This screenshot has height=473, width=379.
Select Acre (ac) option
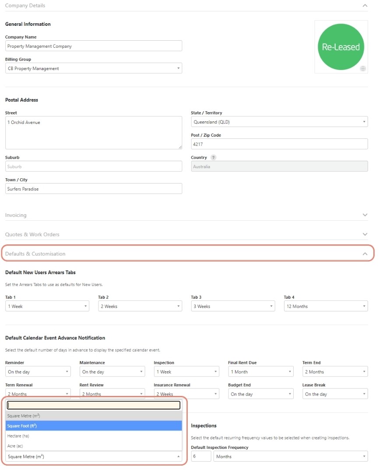[x=94, y=446]
